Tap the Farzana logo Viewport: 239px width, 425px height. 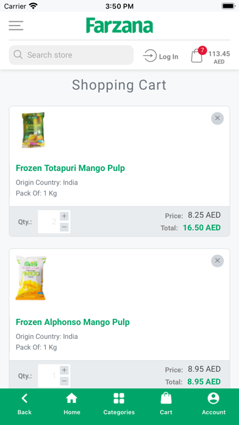(120, 26)
